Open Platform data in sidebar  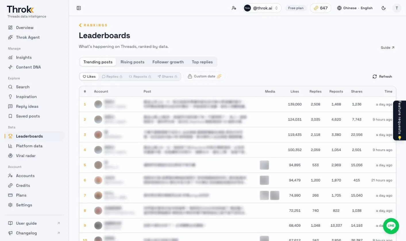coord(34,146)
